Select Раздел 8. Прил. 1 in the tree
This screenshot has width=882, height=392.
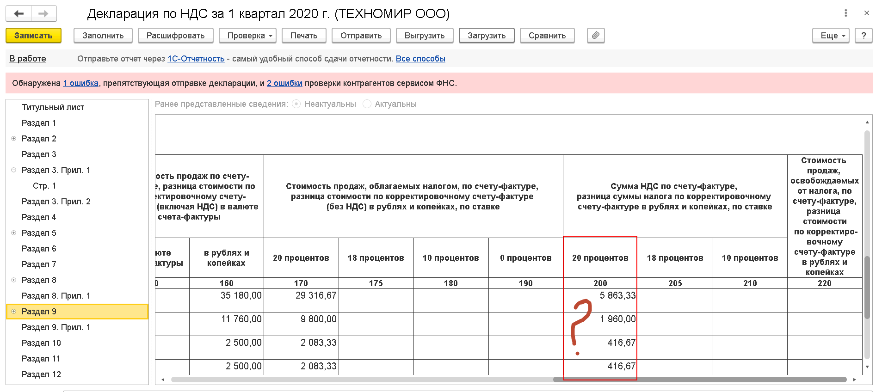56,296
